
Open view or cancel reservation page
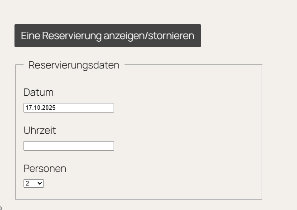(x=108, y=36)
